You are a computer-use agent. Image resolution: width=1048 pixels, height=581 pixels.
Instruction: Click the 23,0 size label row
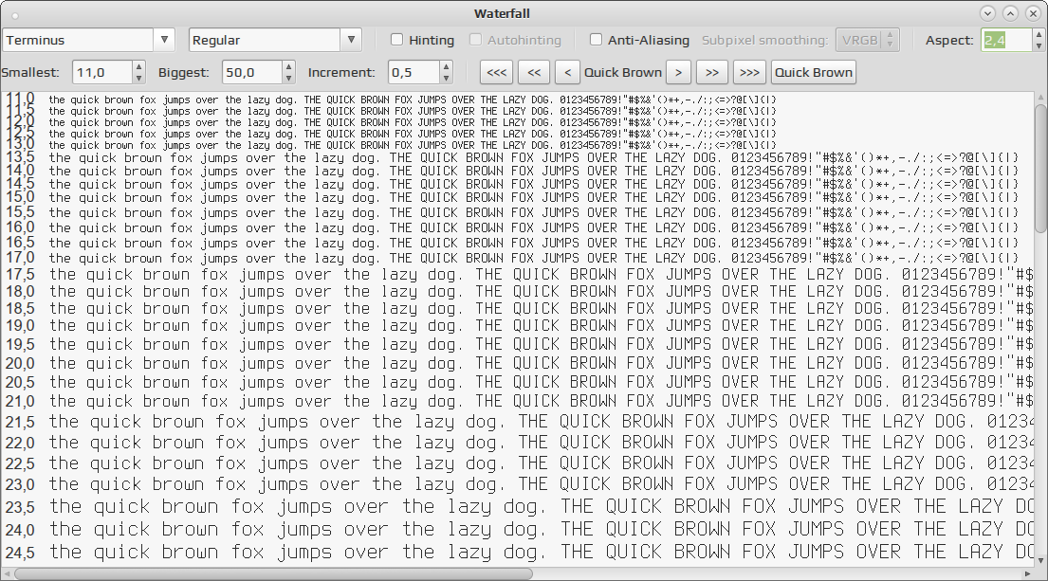click(20, 484)
